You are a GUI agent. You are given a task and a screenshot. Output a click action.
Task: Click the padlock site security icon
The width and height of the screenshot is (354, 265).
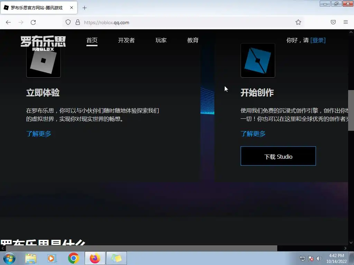coord(78,22)
